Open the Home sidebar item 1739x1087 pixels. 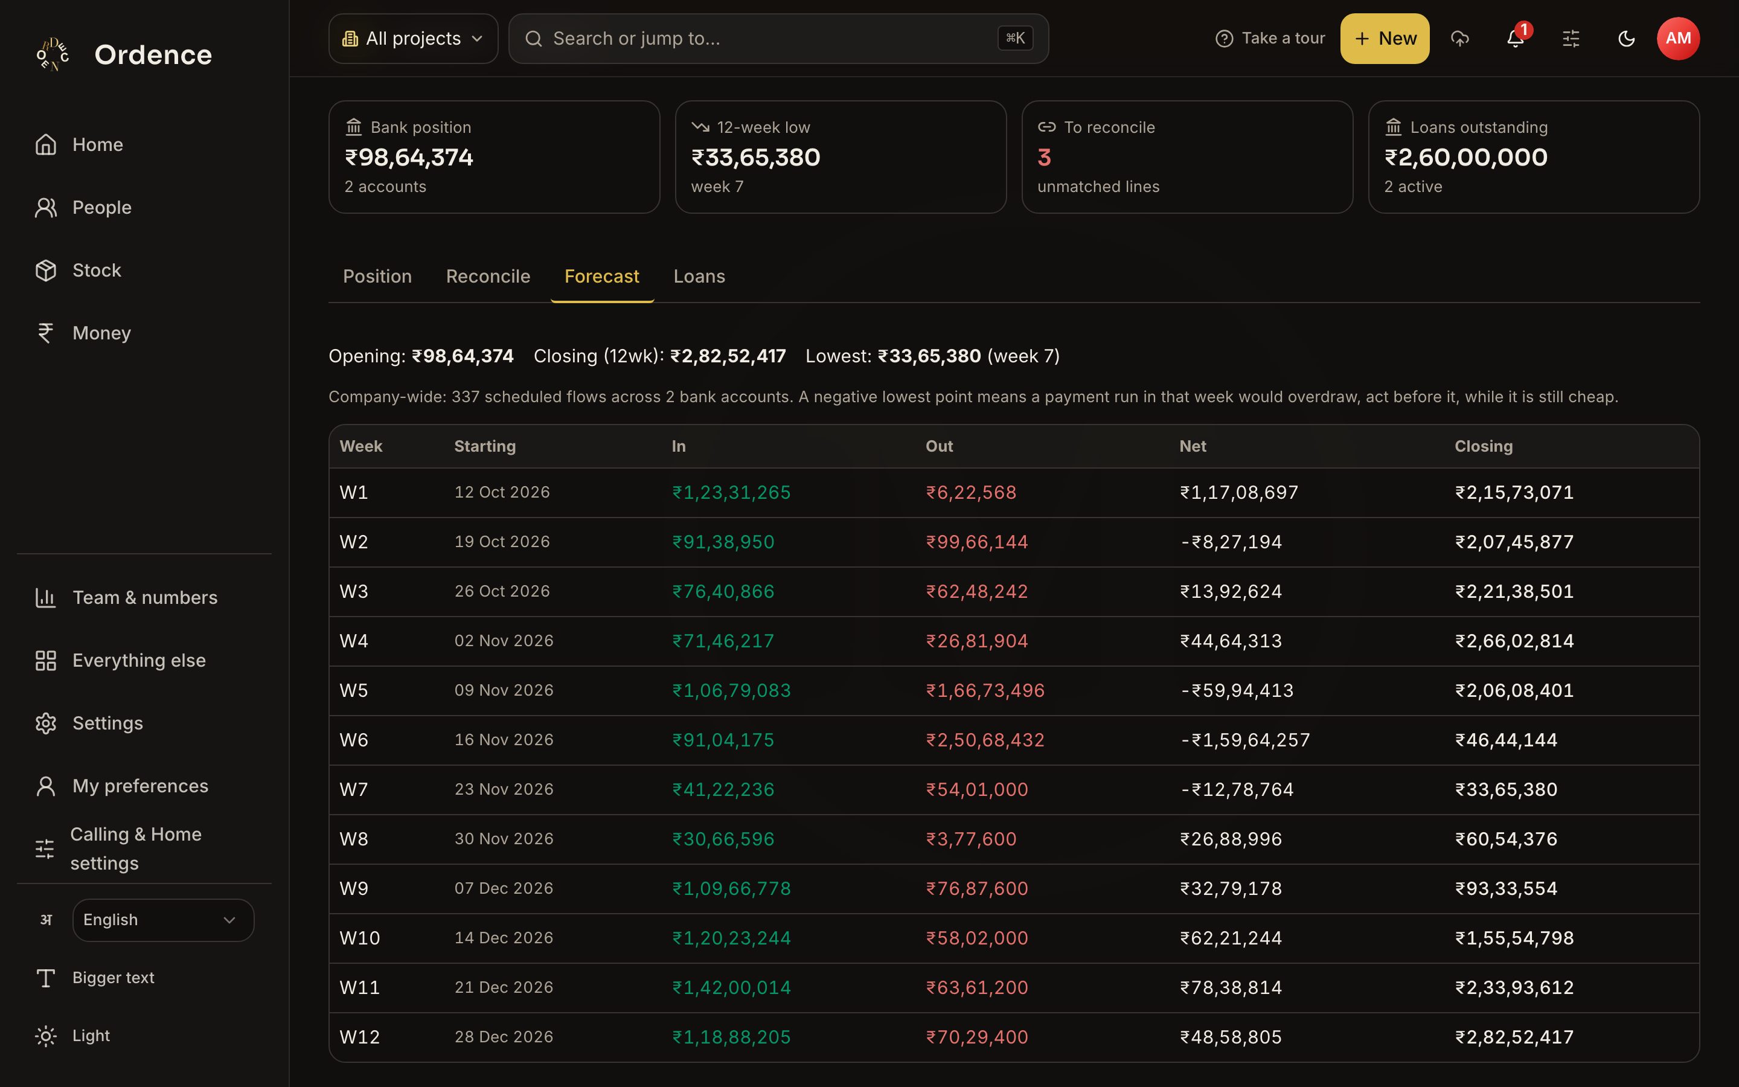click(x=144, y=144)
